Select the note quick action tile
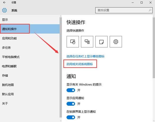 point(101,42)
